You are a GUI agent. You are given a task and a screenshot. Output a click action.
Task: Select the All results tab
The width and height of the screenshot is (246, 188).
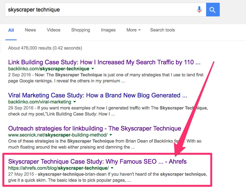point(11,30)
